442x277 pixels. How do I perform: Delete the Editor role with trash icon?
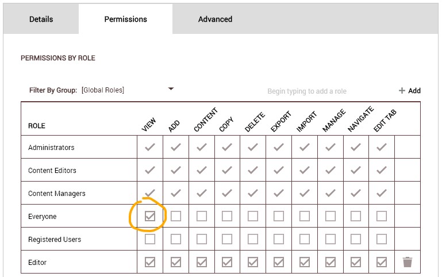[408, 262]
